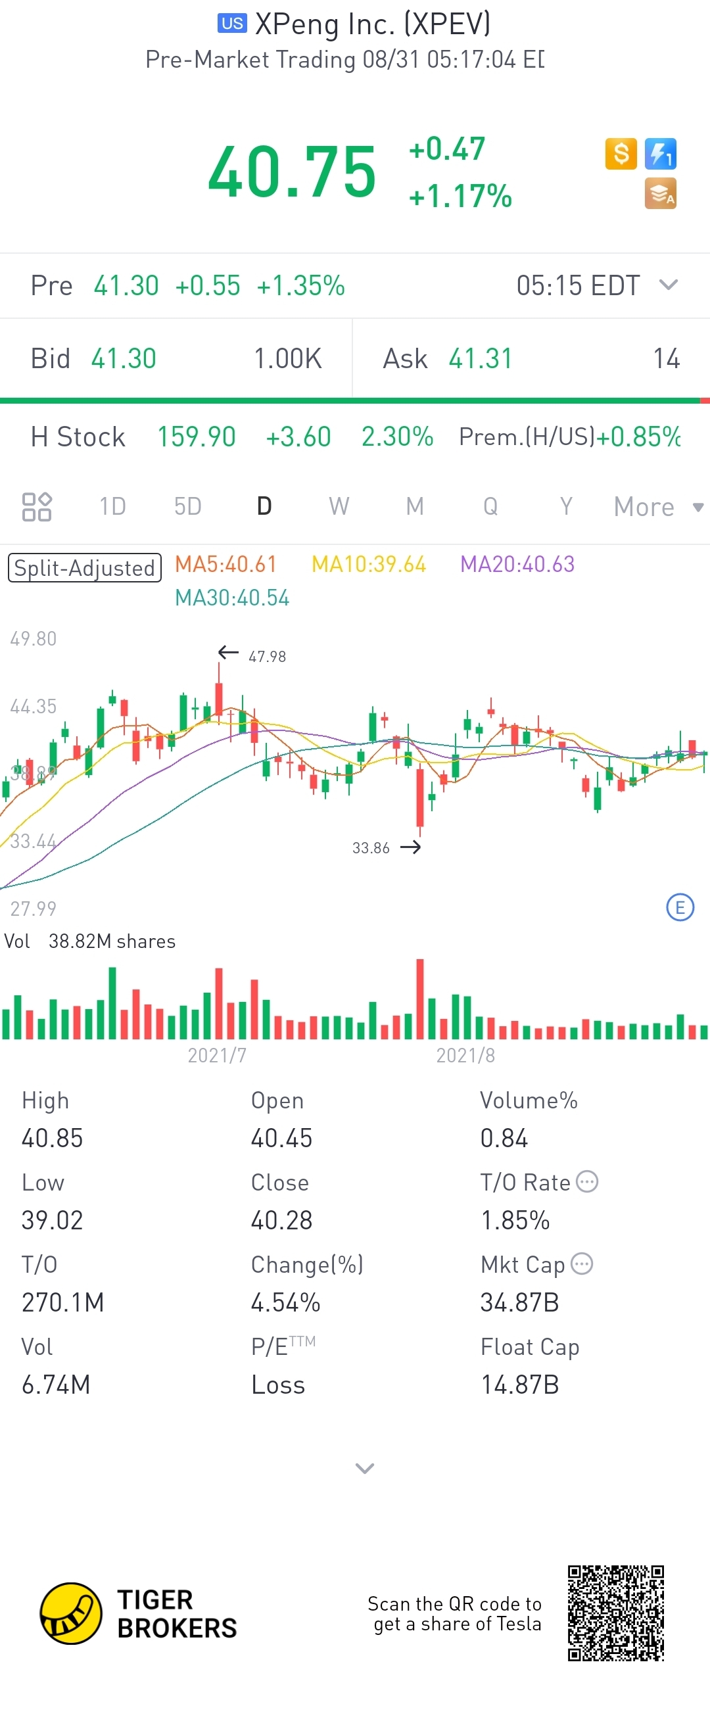Tap the Float Cap 14.87B value
This screenshot has height=1727, width=710.
pos(519,1385)
